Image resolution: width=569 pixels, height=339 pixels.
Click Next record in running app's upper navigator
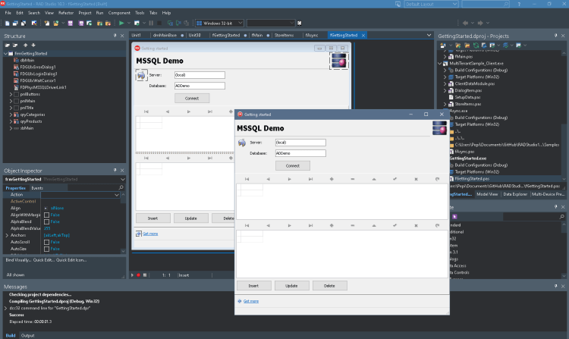point(289,179)
